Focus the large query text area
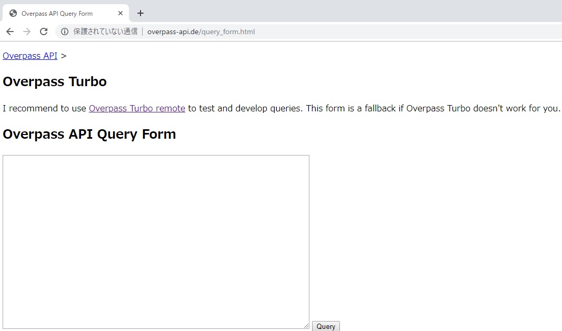 156,242
